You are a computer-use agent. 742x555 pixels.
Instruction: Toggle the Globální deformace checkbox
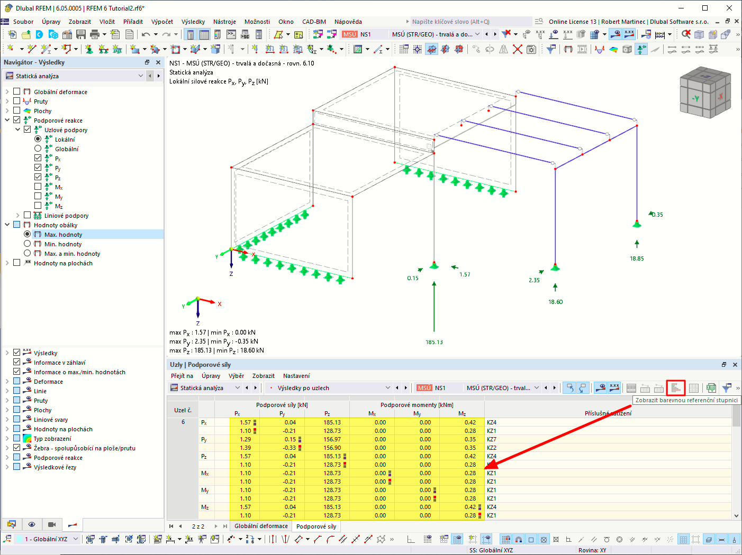[x=17, y=91]
